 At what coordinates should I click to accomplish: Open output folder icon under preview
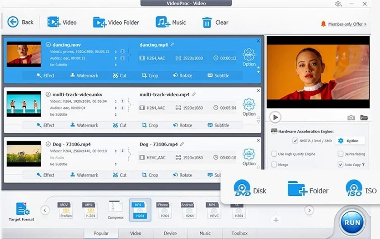click(x=364, y=117)
